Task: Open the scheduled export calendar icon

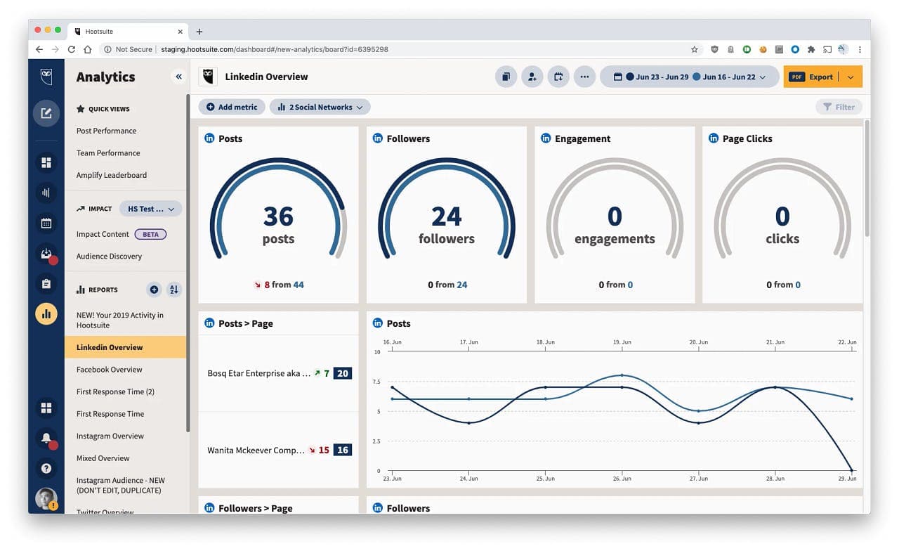Action: [558, 76]
